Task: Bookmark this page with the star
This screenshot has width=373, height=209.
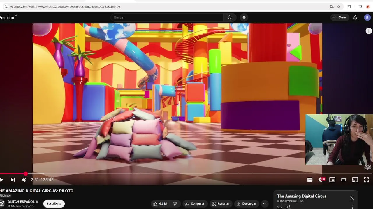Action: [339, 6]
